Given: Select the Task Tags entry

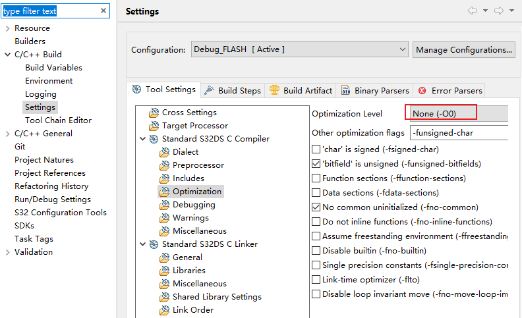Looking at the screenshot, I should tap(34, 239).
